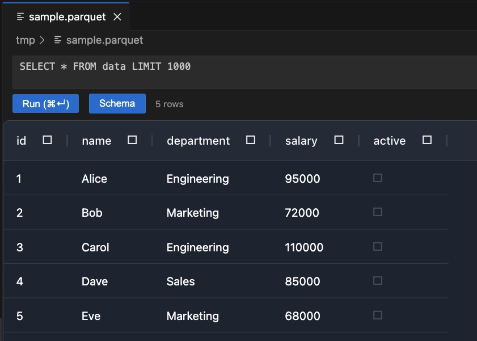477x341 pixels.
Task: Click the id column header
Action: tap(22, 141)
